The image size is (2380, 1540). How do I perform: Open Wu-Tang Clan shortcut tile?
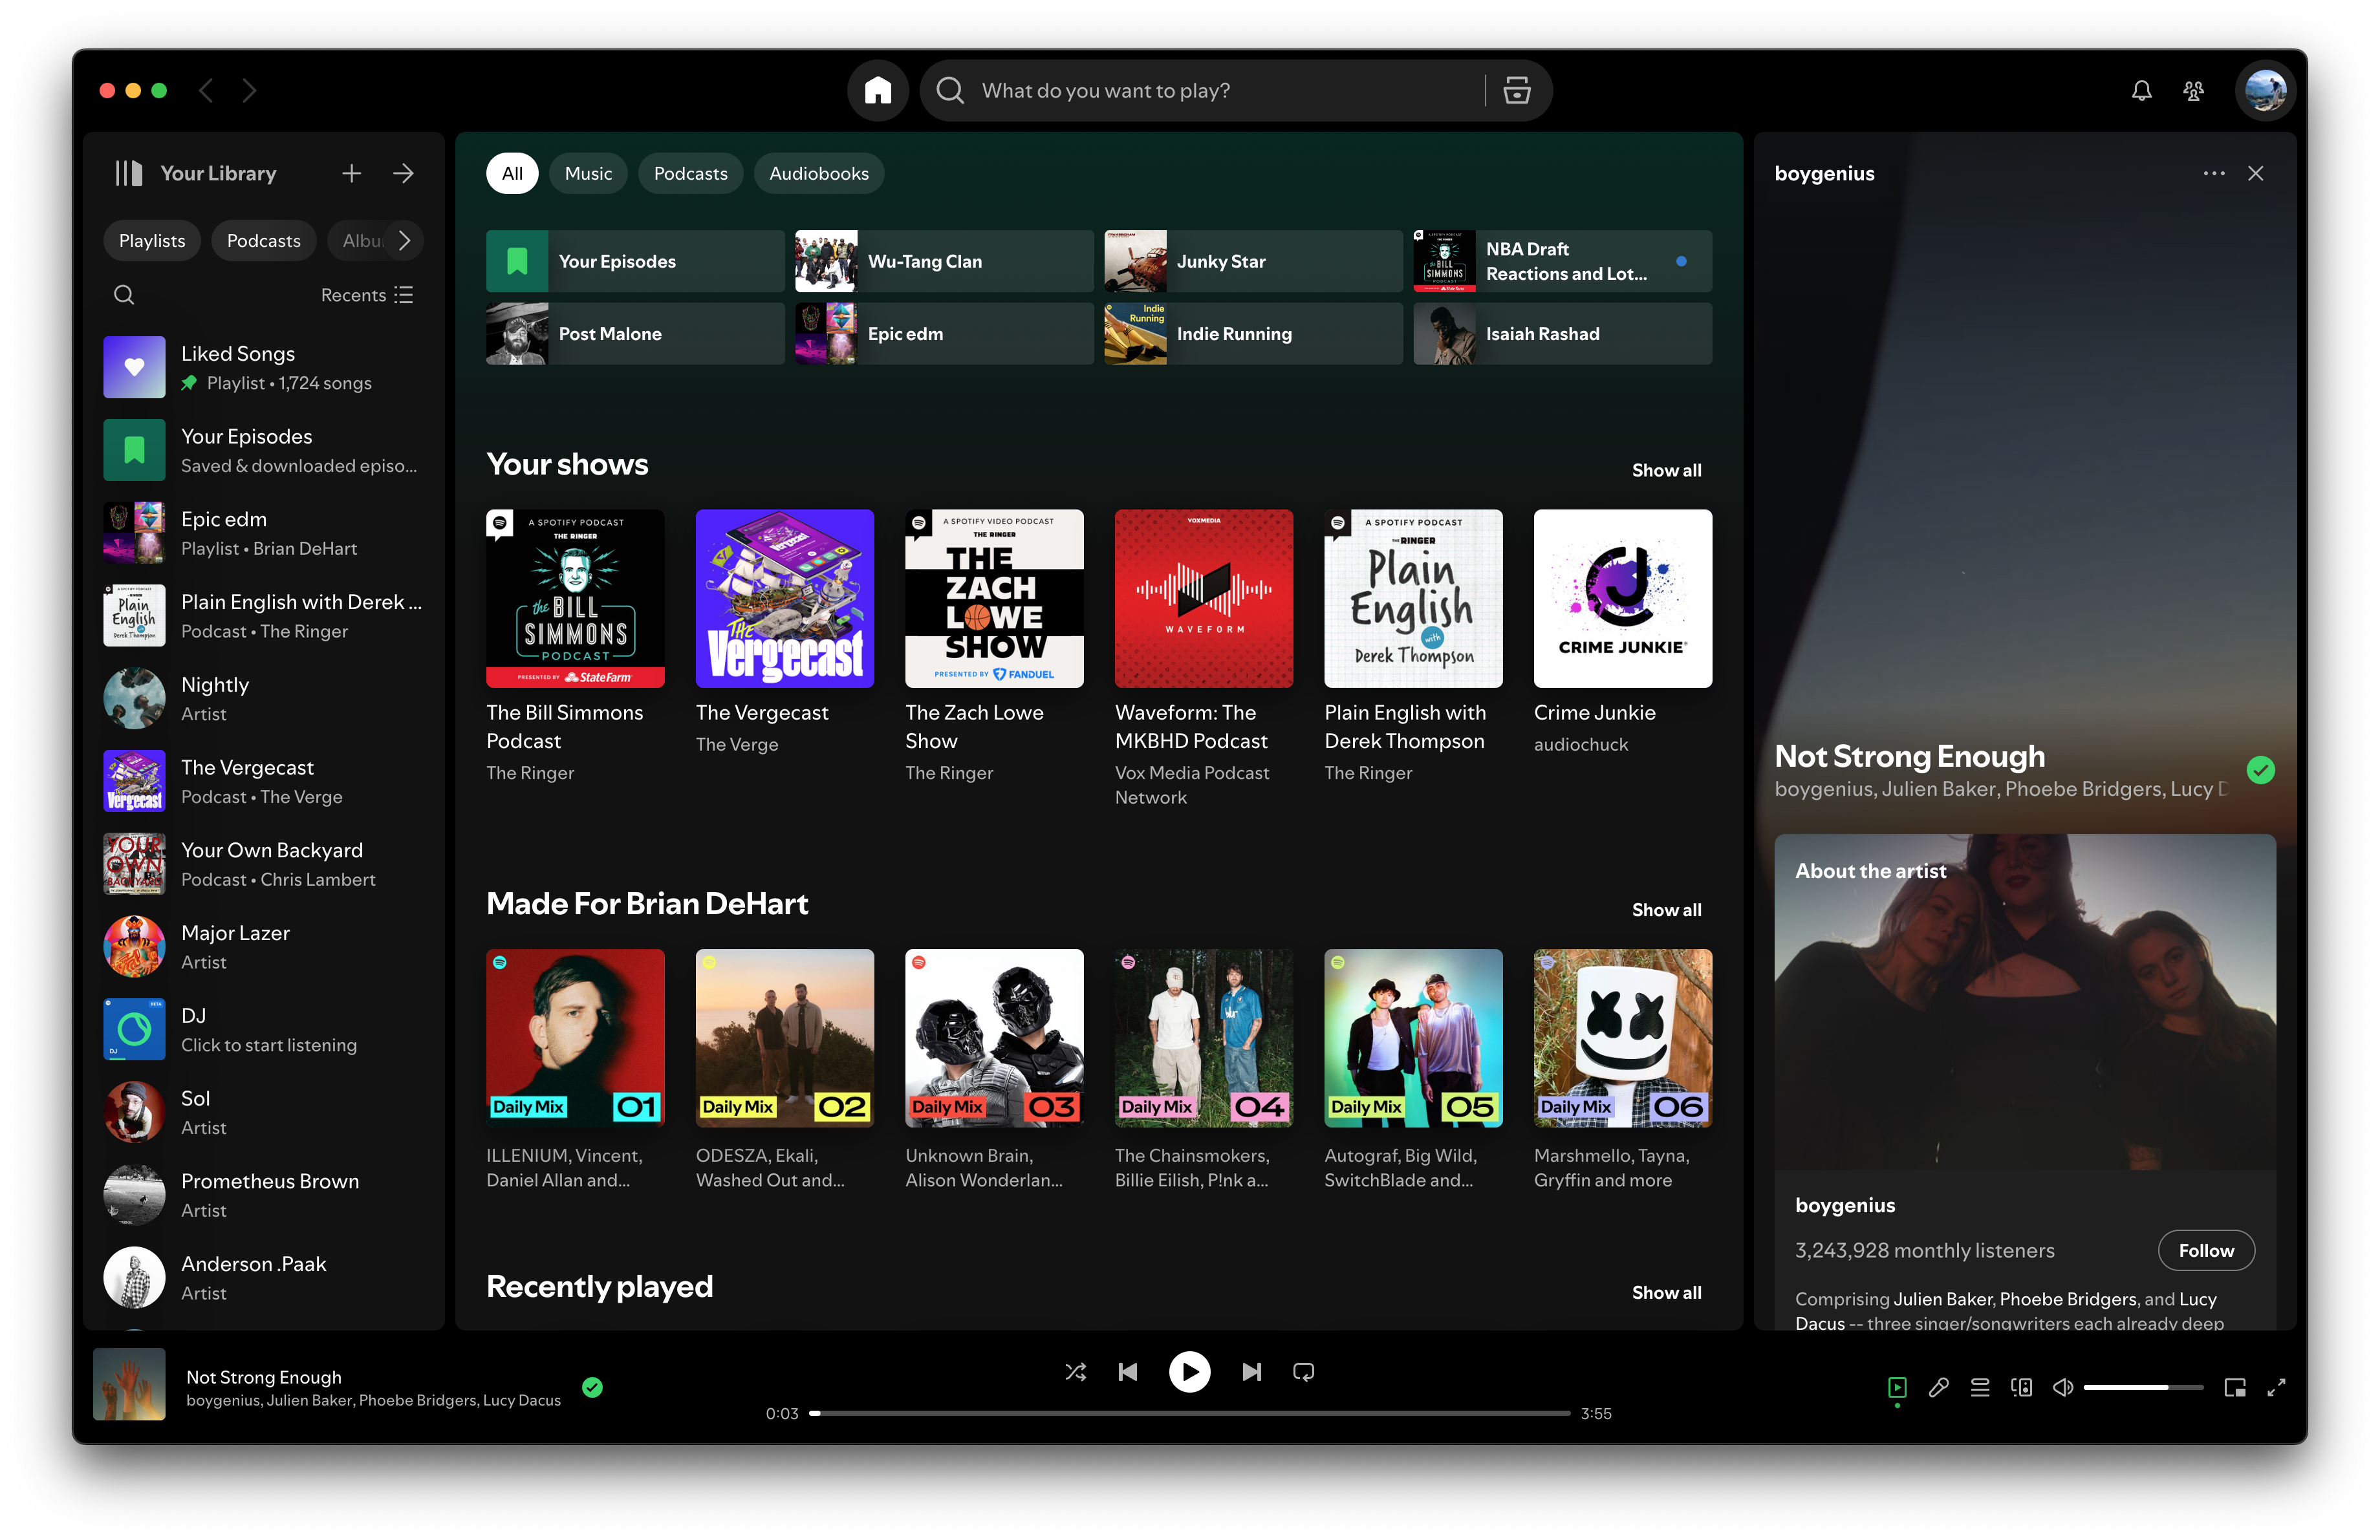(x=943, y=261)
